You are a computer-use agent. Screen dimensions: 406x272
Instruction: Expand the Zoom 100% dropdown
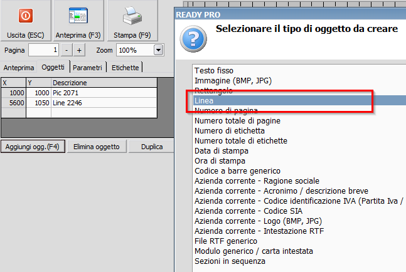[158, 50]
